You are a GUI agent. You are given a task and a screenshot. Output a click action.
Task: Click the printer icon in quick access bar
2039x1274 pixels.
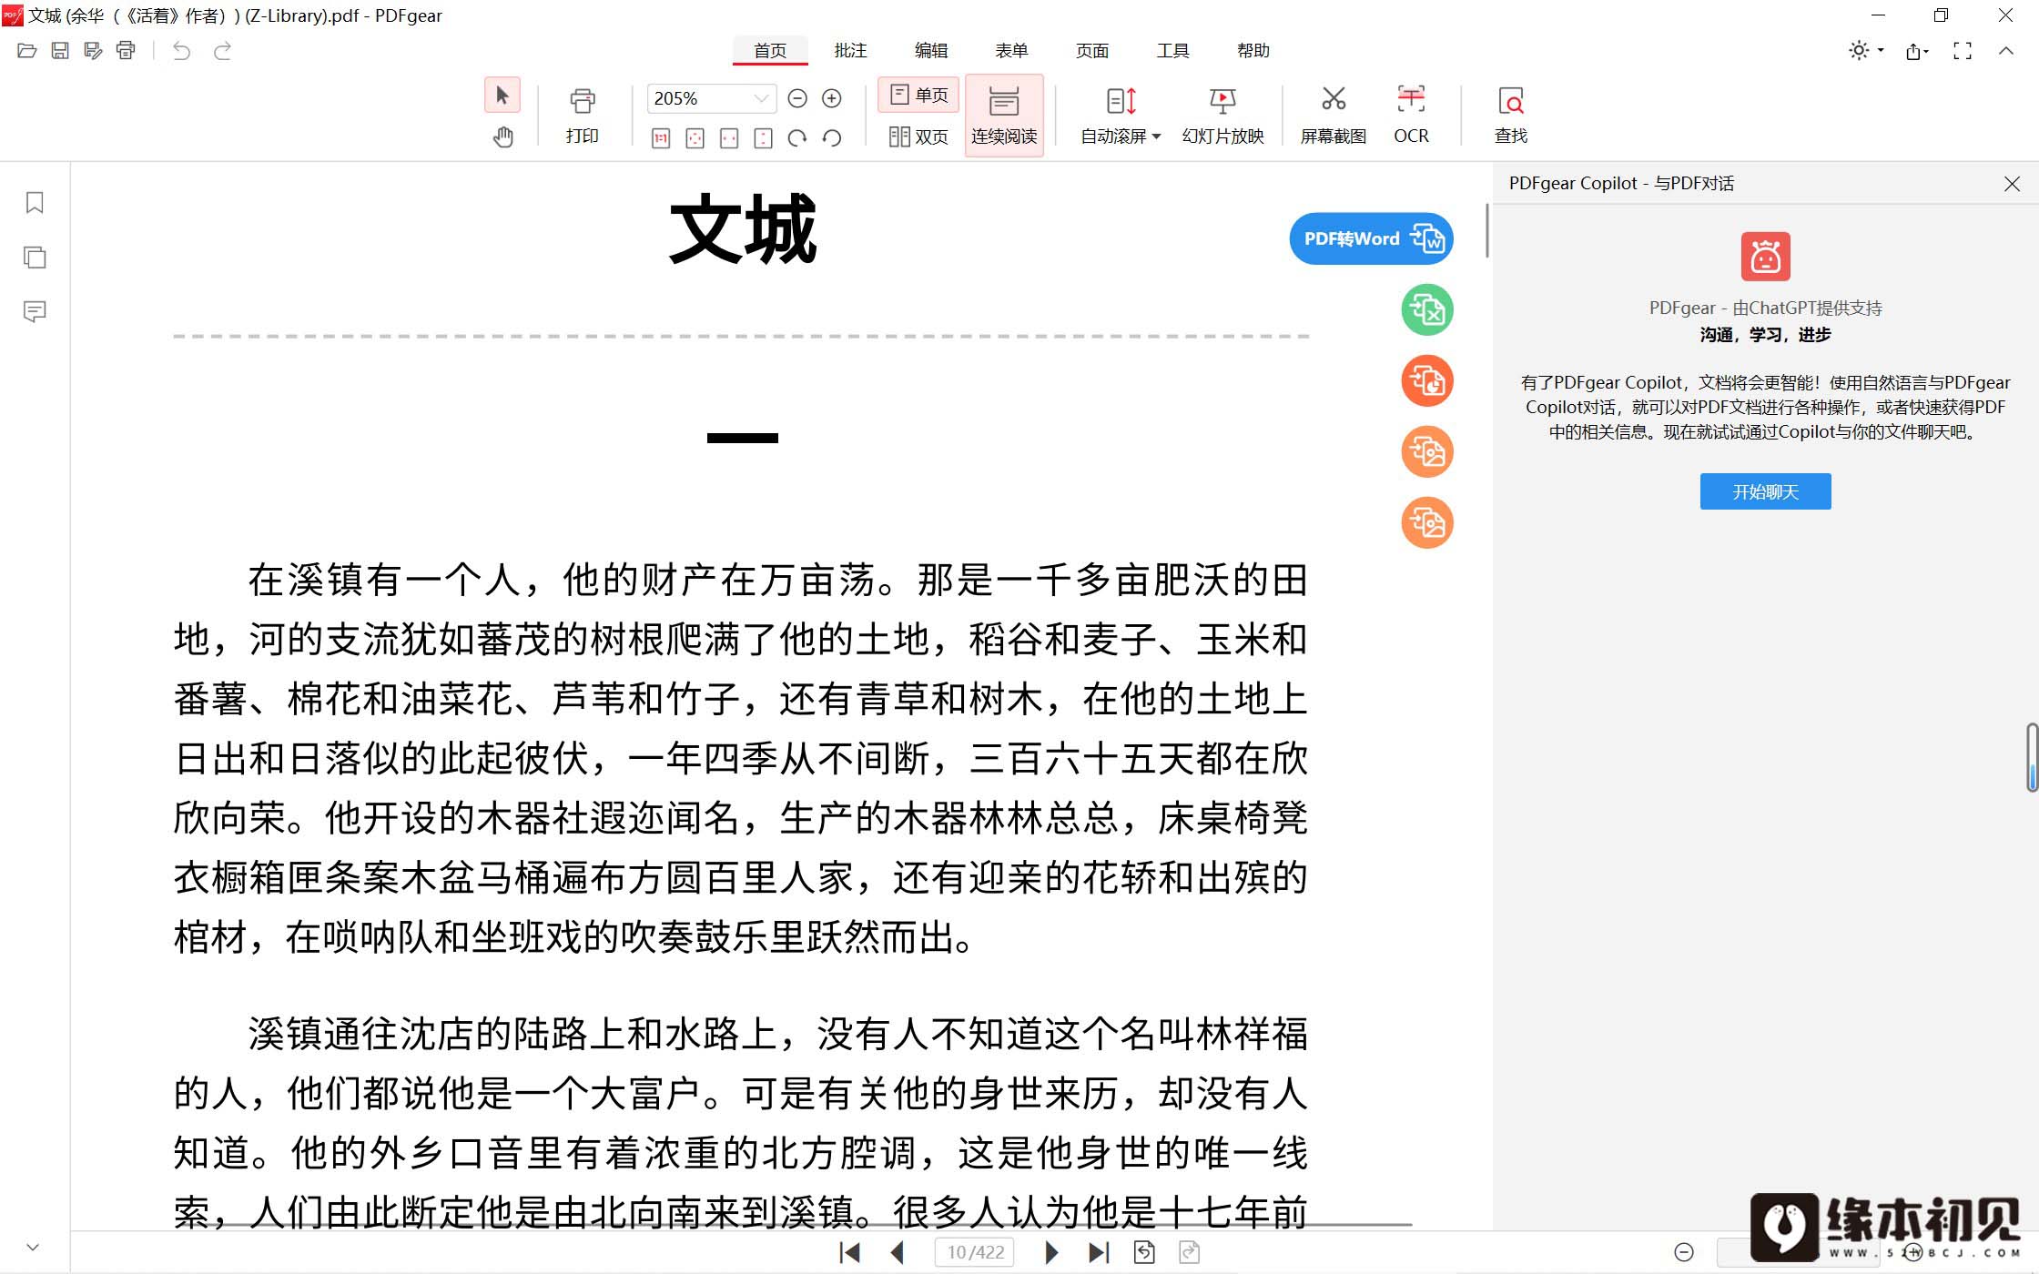(x=126, y=51)
